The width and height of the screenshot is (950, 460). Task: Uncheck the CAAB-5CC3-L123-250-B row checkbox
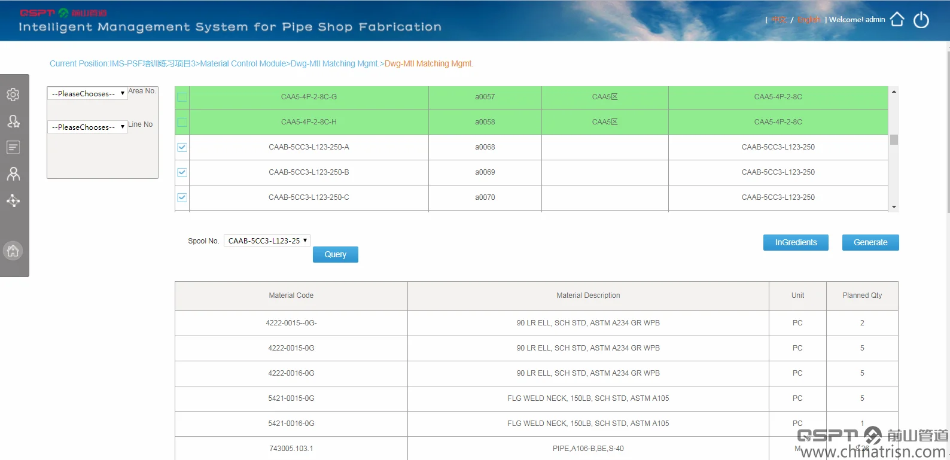[182, 172]
